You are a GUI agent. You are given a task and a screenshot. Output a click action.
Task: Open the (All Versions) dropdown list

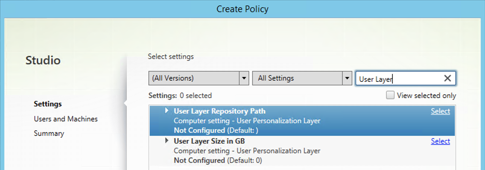click(x=199, y=78)
